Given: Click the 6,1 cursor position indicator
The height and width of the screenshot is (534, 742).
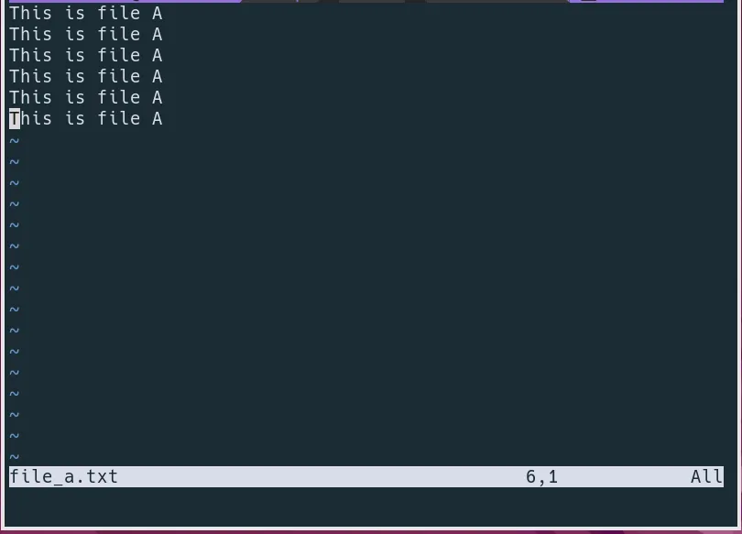Looking at the screenshot, I should (541, 476).
